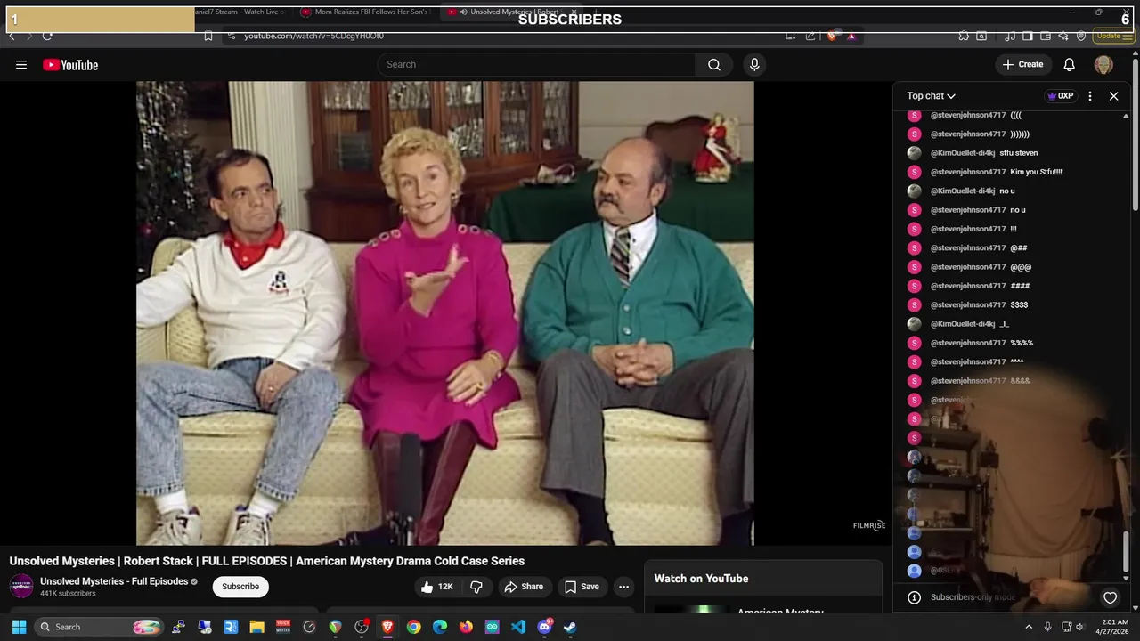The width and height of the screenshot is (1140, 641).
Task: Open the YouTube notifications bell
Action: point(1070,65)
